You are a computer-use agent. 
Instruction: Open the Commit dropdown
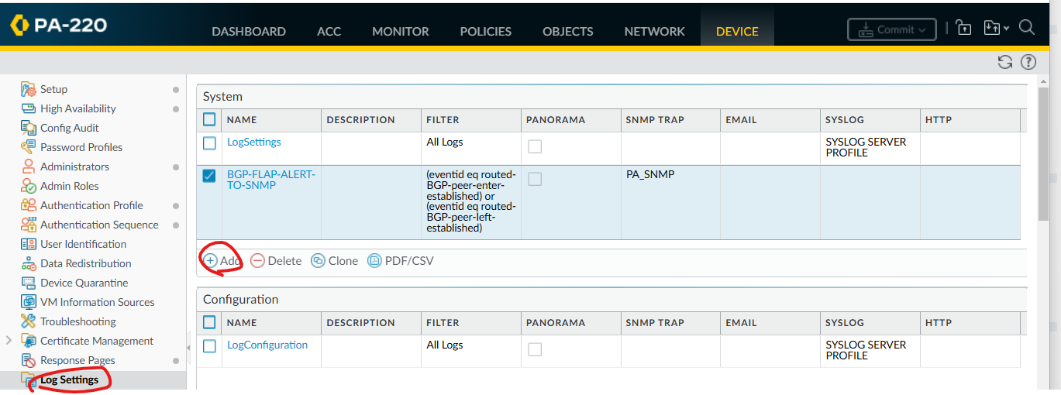[x=891, y=29]
